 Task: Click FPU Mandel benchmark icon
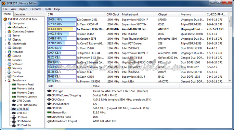pos(14,121)
